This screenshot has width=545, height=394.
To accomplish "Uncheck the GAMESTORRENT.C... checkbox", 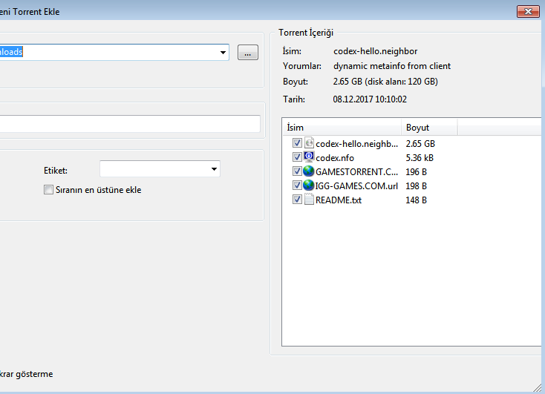I will 297,171.
